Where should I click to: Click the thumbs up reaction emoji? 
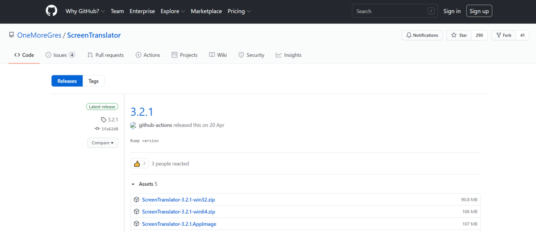tap(137, 164)
